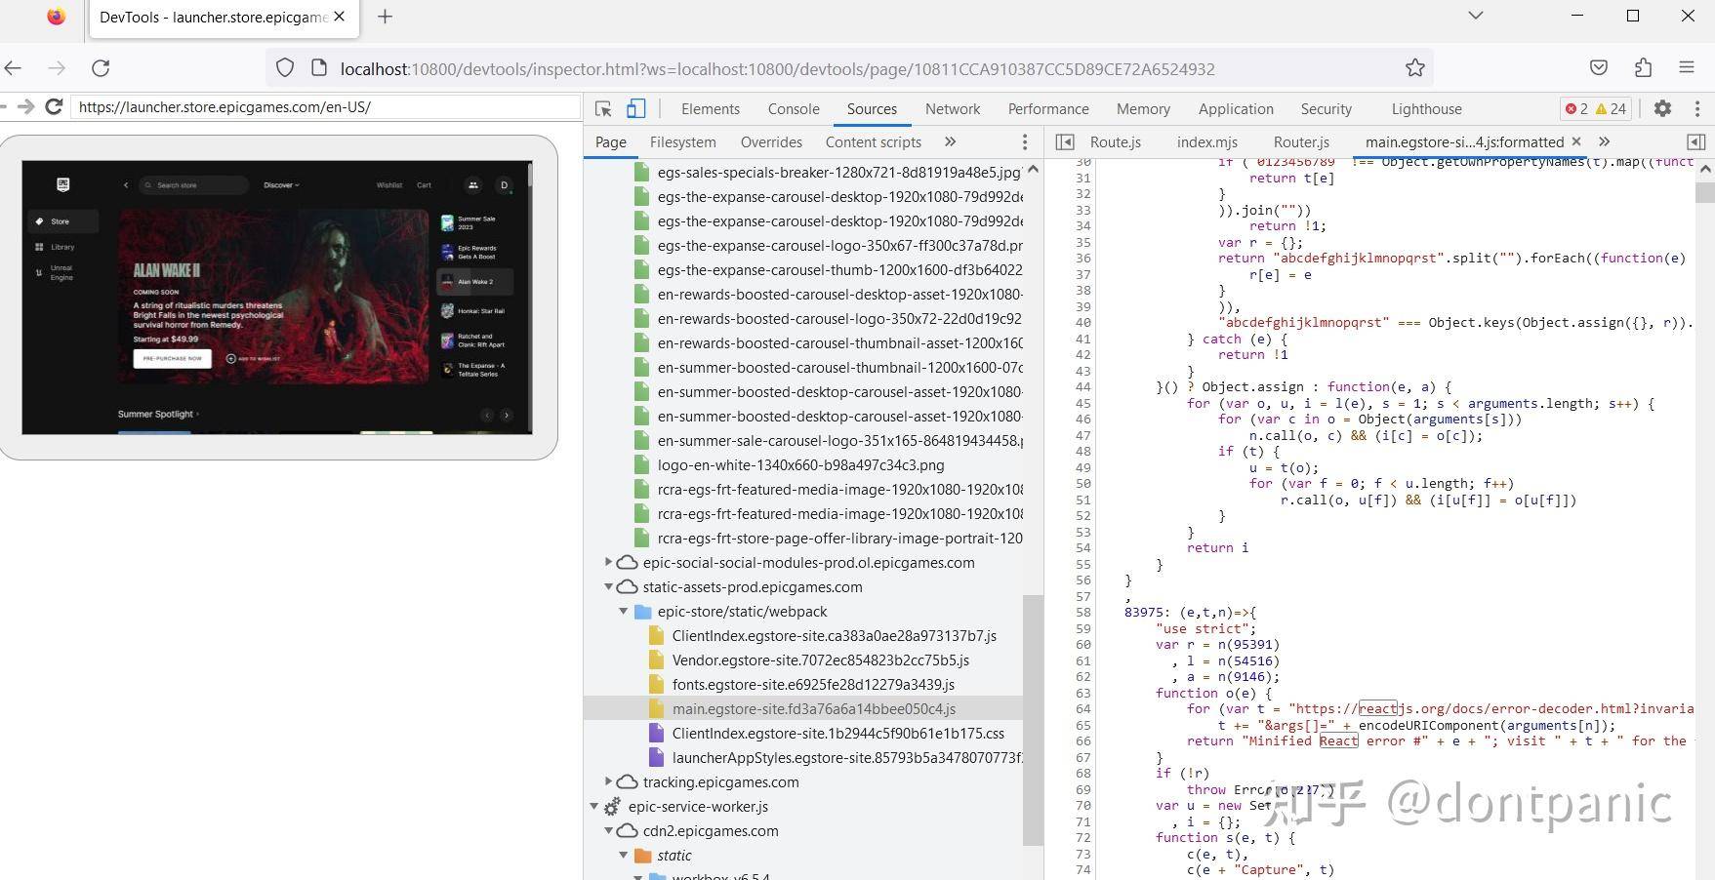Go back in Firefox history
Image resolution: width=1715 pixels, height=880 pixels.
tap(14, 68)
